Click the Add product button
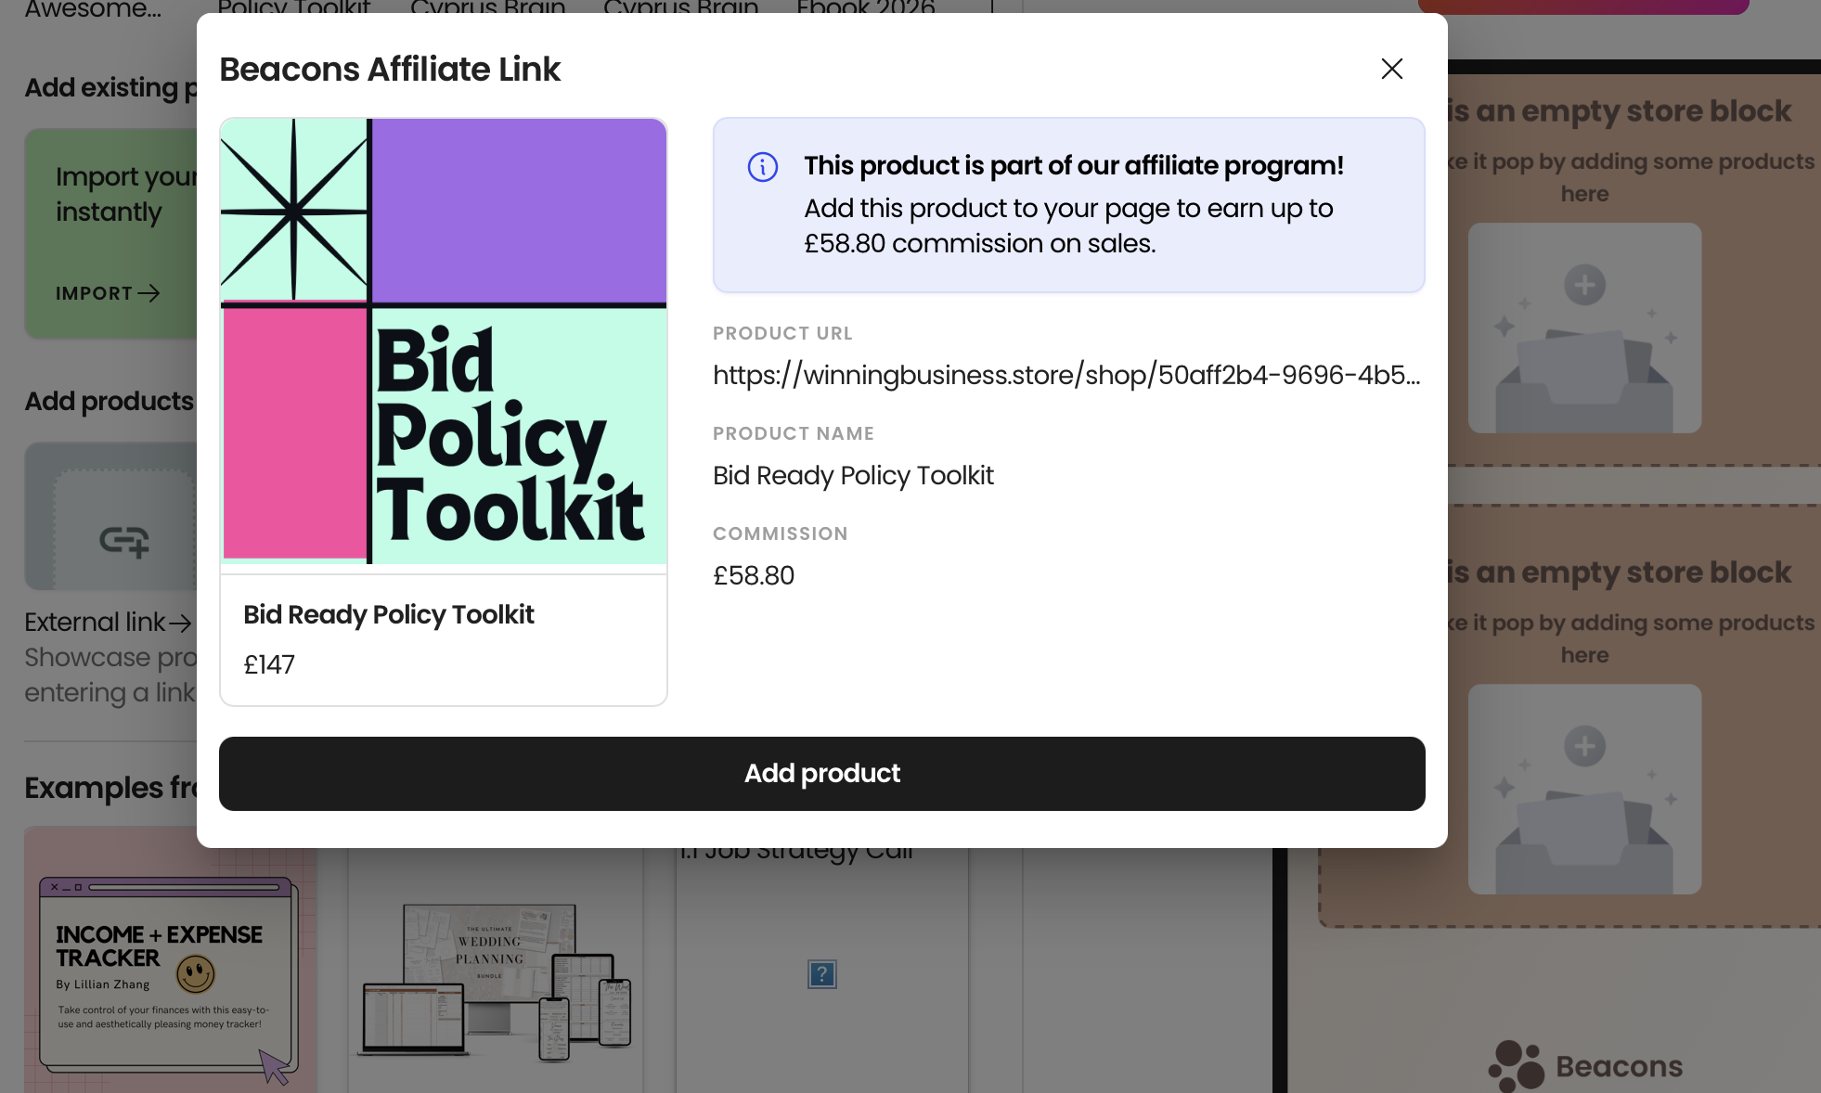 click(x=821, y=773)
